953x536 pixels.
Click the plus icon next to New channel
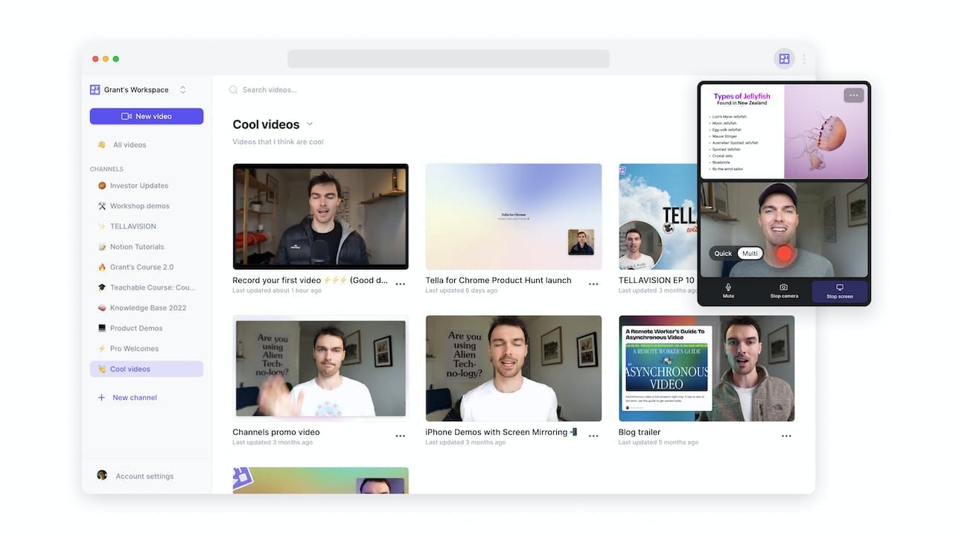point(102,398)
